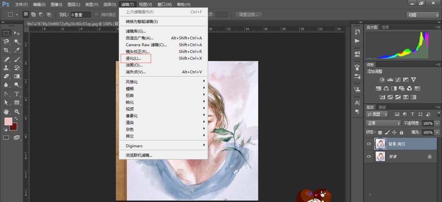Image resolution: width=442 pixels, height=202 pixels.
Task: Toggle lock image pixels
Action: [387, 132]
